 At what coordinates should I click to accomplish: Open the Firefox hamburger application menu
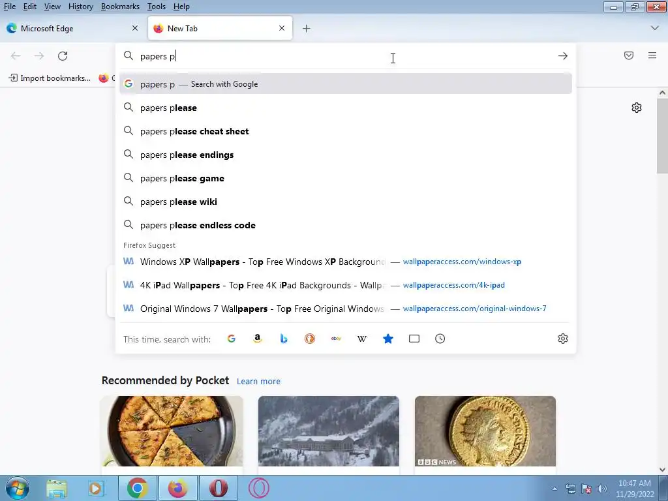(x=652, y=55)
